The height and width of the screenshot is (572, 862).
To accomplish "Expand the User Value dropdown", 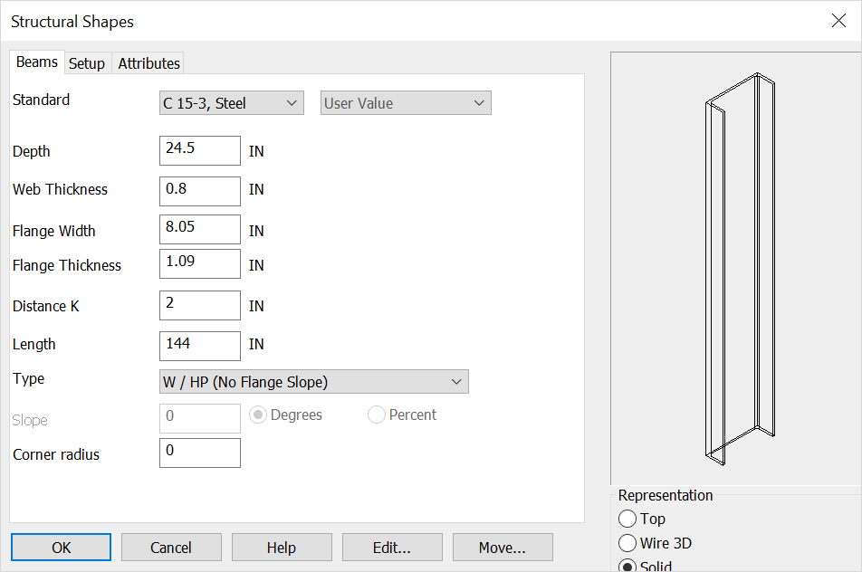I will point(405,102).
